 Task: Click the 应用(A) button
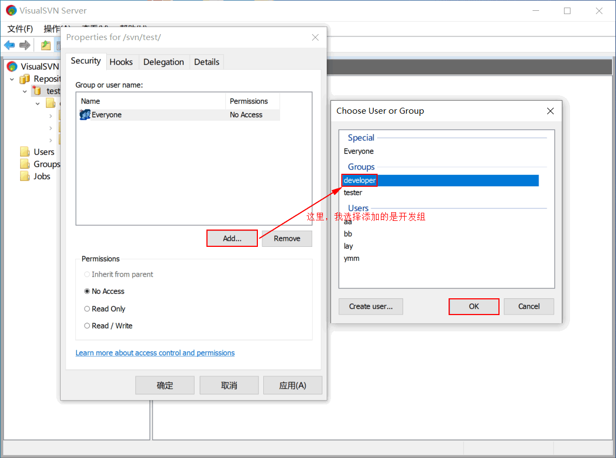tap(293, 385)
